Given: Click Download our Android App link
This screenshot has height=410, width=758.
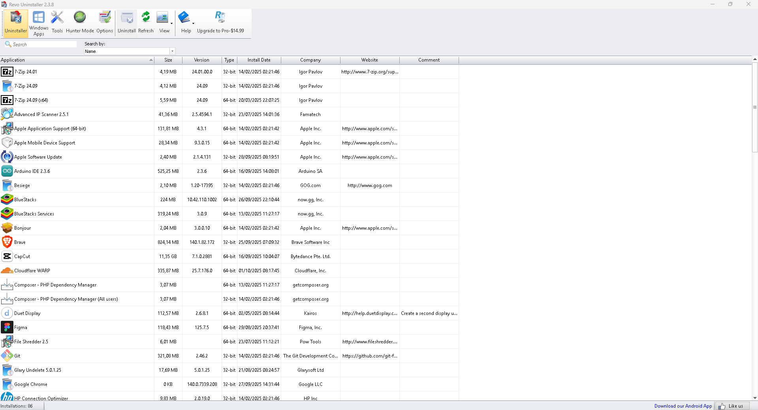Looking at the screenshot, I should (683, 406).
